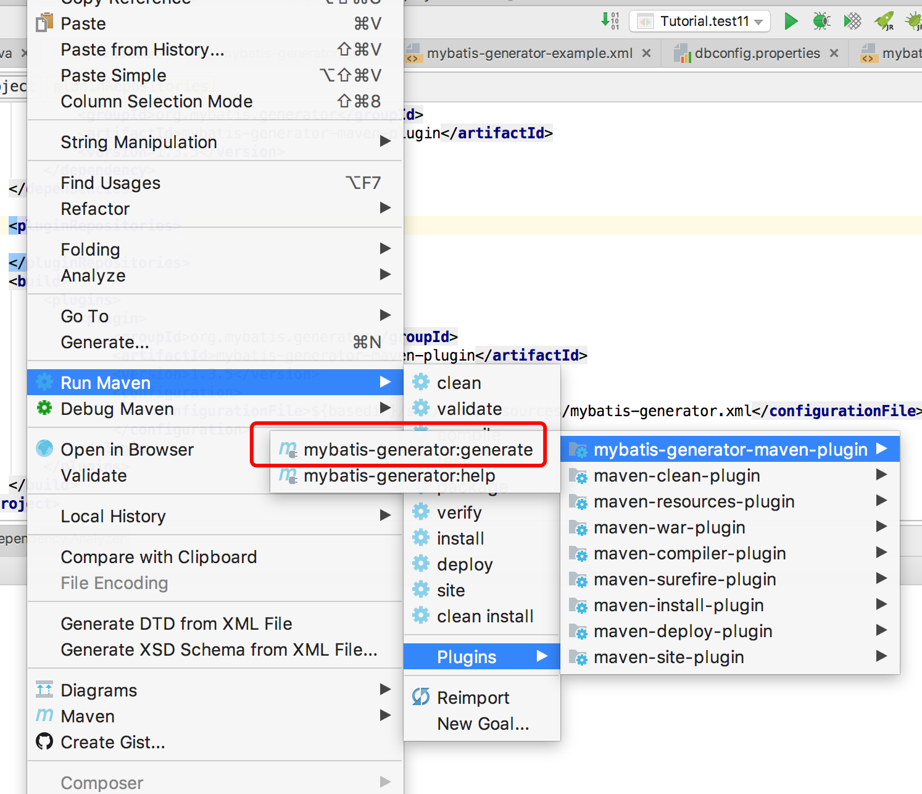Click the Maven 'm' icon
Image resolution: width=922 pixels, height=794 pixels.
pos(44,716)
